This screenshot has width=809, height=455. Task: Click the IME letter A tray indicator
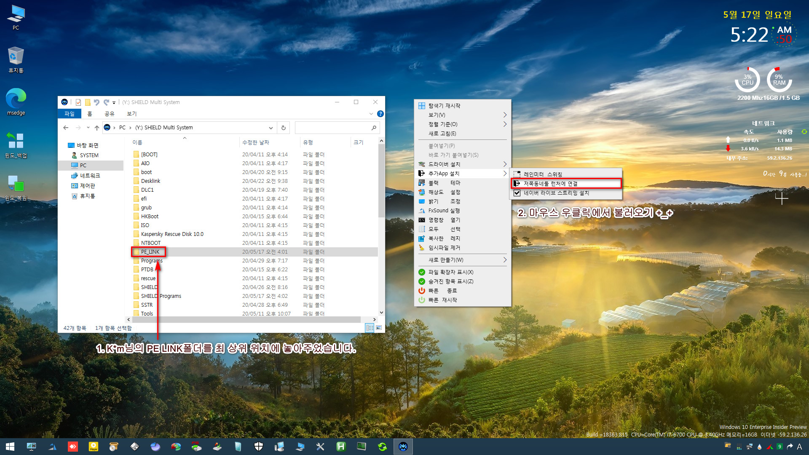click(x=799, y=447)
